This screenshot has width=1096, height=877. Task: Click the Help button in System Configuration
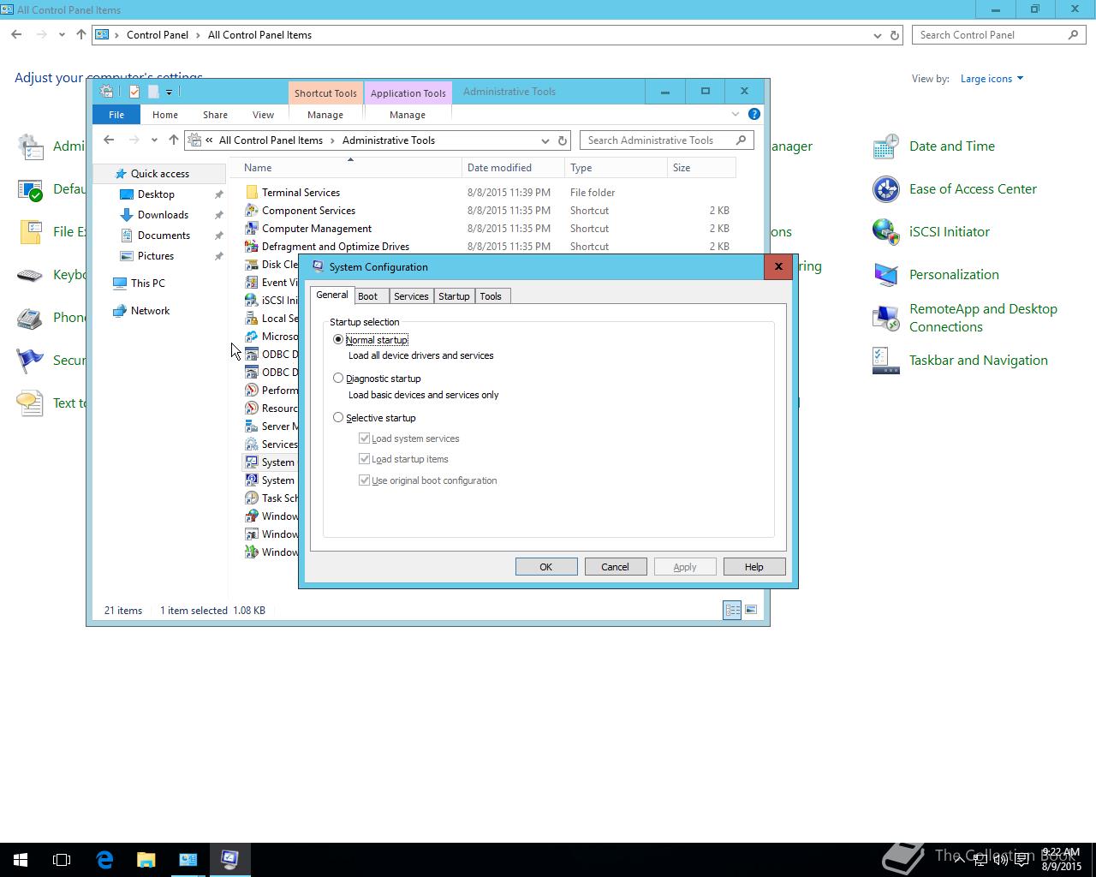[x=753, y=567]
